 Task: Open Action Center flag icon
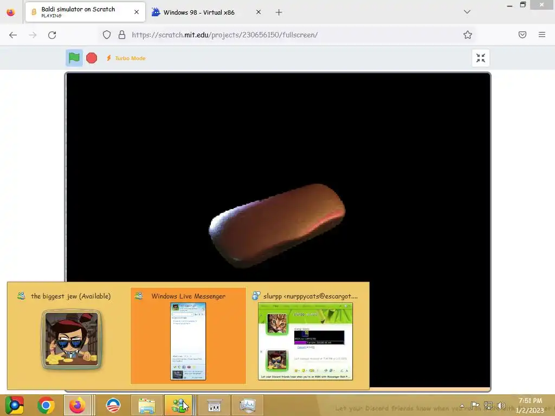475,405
